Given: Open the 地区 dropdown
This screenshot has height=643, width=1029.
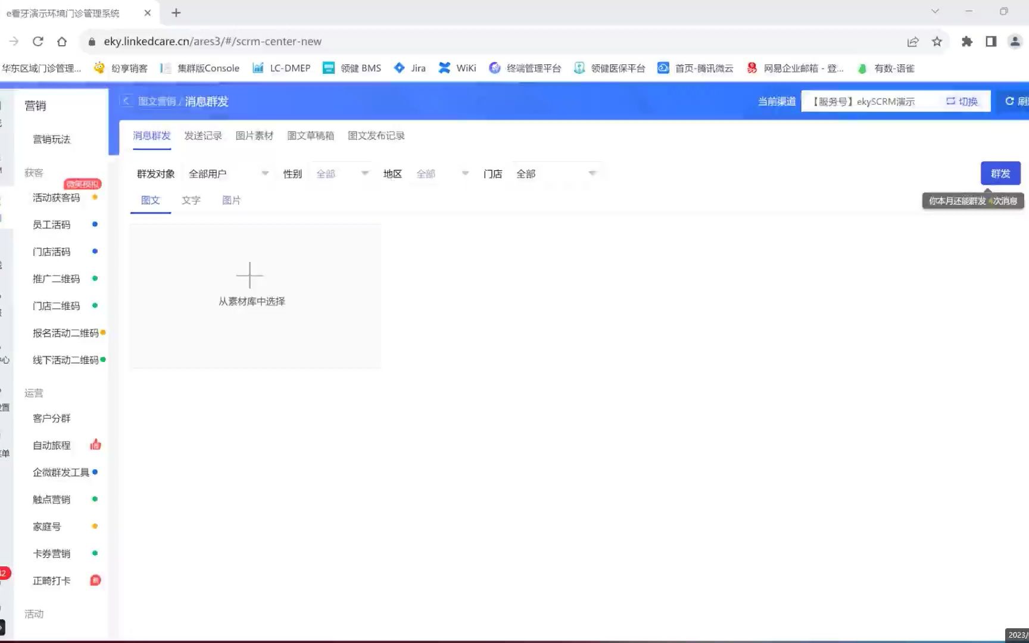Looking at the screenshot, I should point(442,173).
